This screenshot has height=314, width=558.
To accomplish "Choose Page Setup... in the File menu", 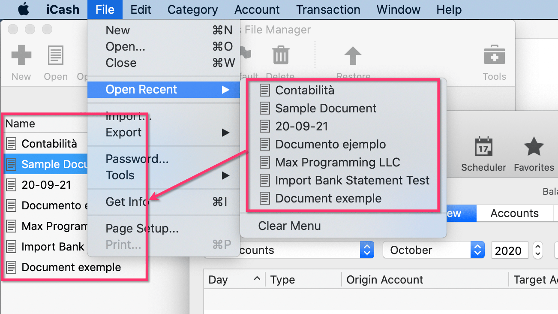I will [x=163, y=229].
